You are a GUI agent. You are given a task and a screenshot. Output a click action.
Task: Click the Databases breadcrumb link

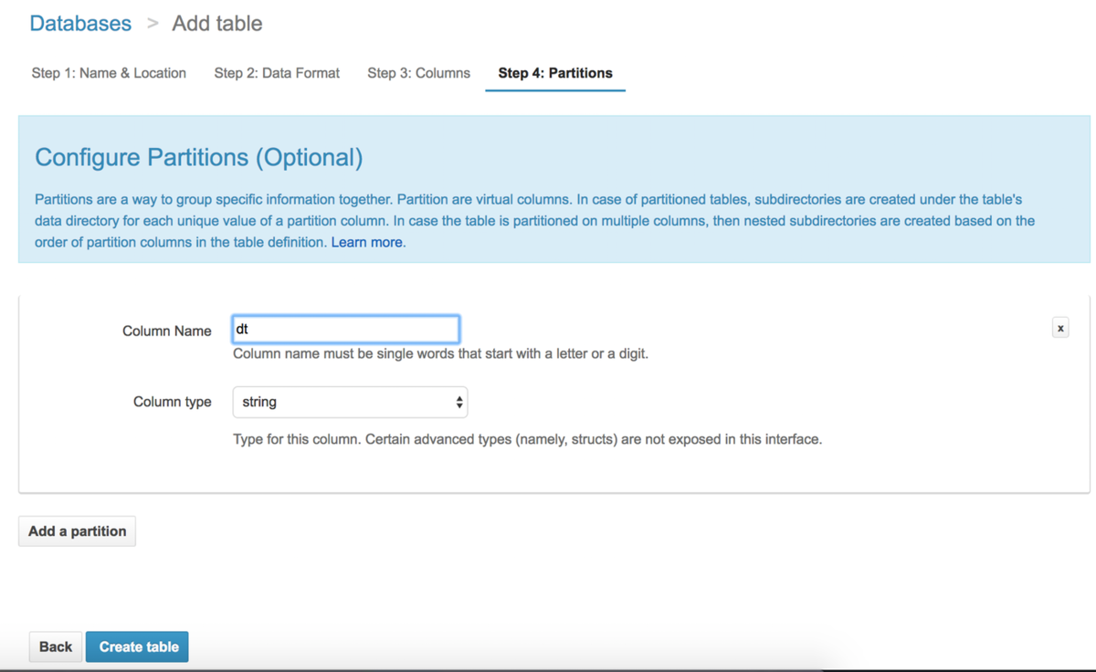(x=80, y=24)
